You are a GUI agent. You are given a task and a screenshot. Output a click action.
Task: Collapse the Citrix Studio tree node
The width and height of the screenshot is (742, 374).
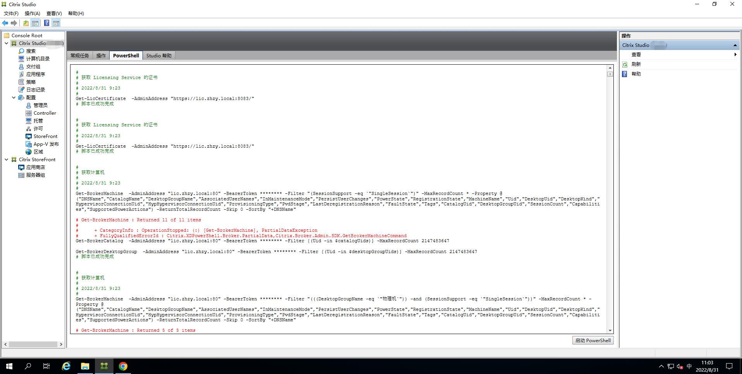7,43
